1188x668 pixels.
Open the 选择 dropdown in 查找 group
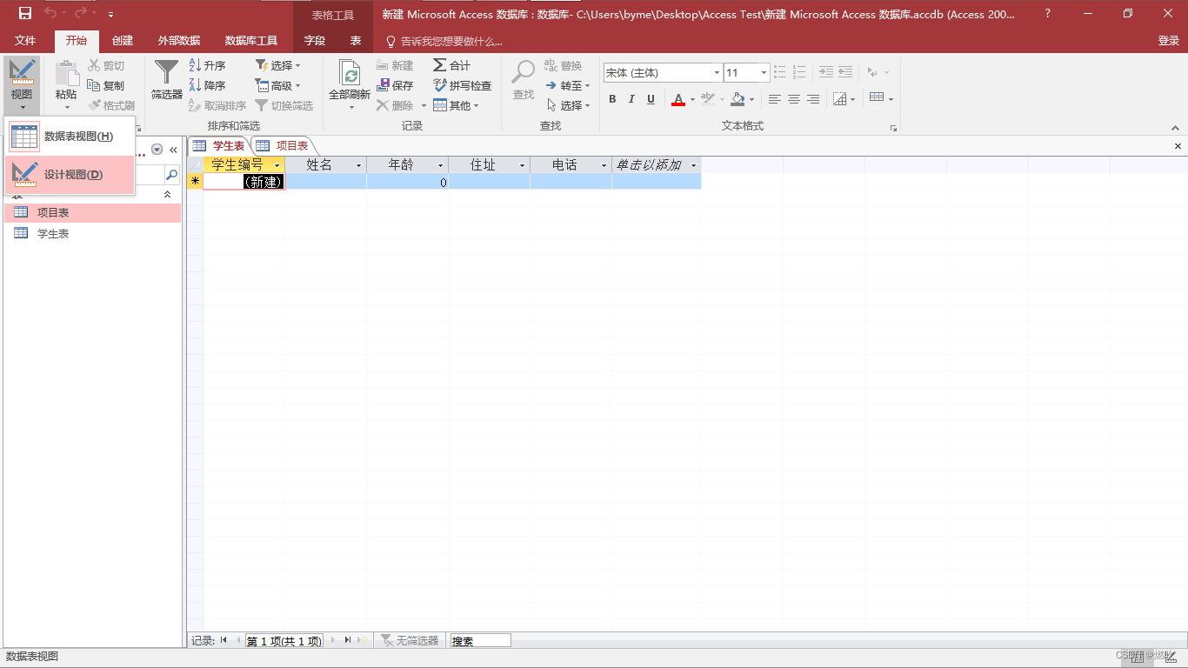tap(568, 105)
